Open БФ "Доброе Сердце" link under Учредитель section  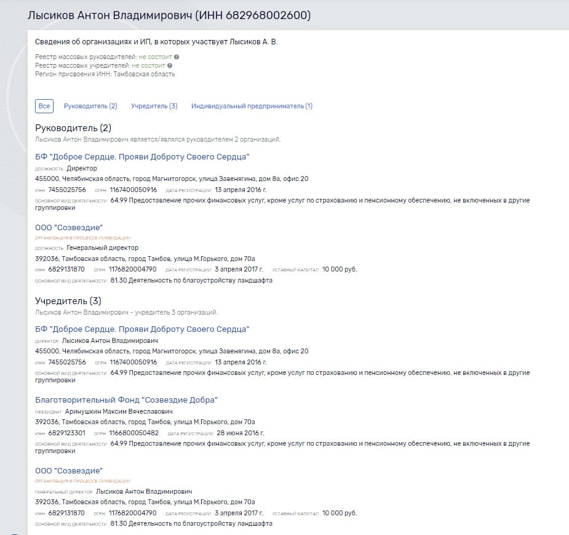(142, 329)
